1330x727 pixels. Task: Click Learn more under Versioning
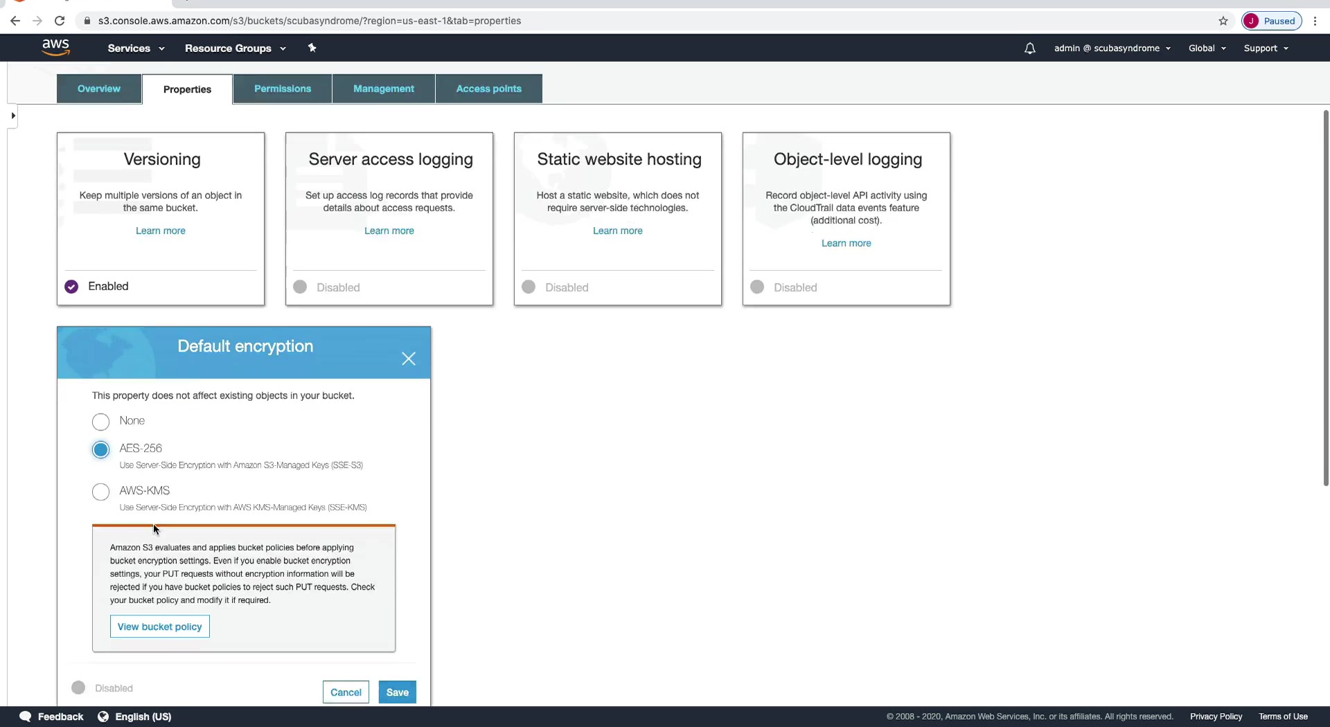point(161,231)
